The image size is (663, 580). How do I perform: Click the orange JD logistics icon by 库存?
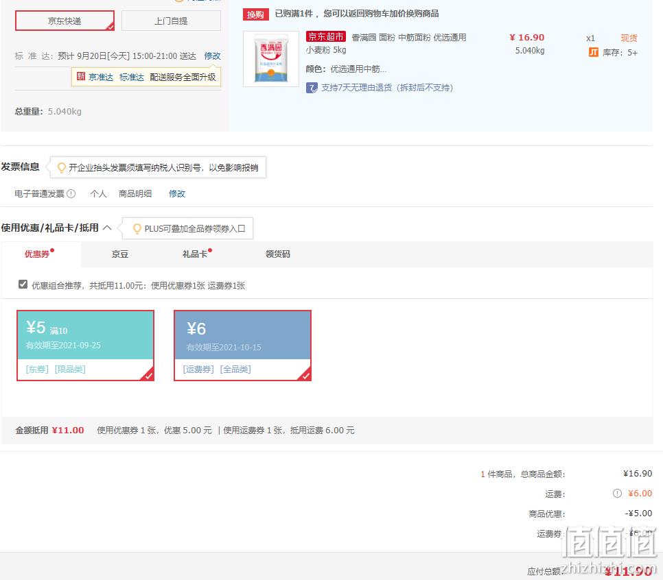594,52
